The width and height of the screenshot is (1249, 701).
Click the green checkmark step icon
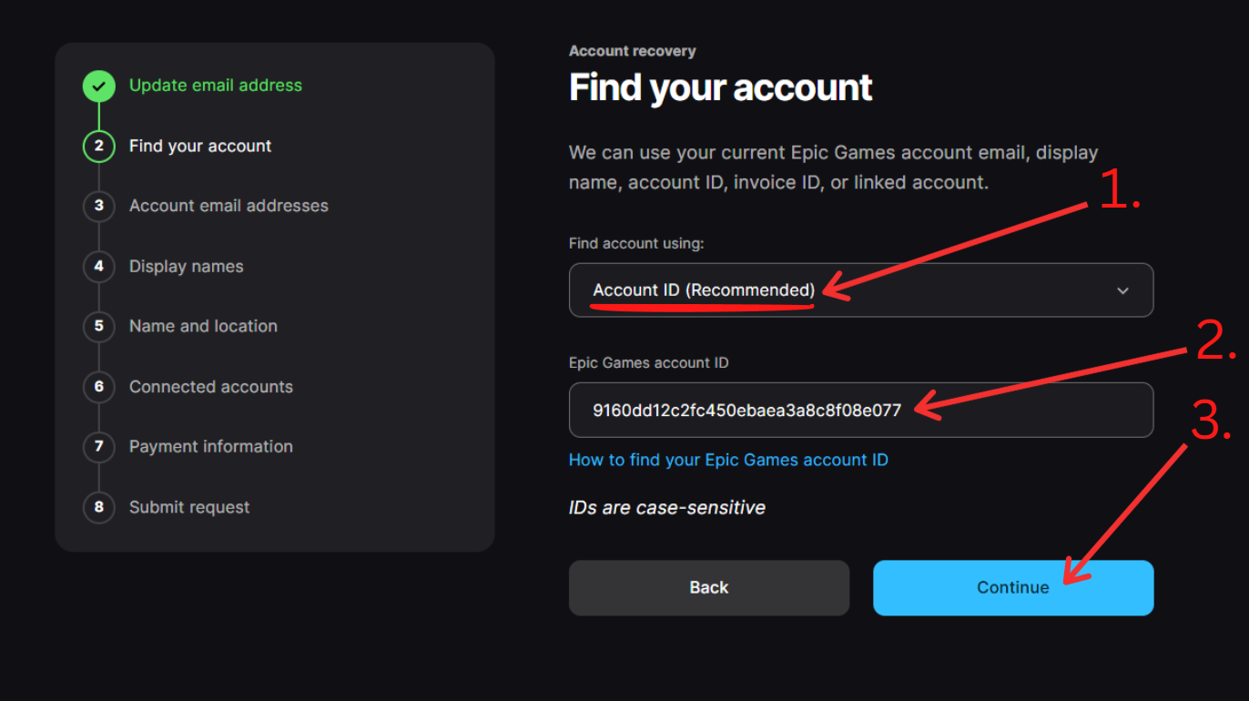tap(98, 86)
